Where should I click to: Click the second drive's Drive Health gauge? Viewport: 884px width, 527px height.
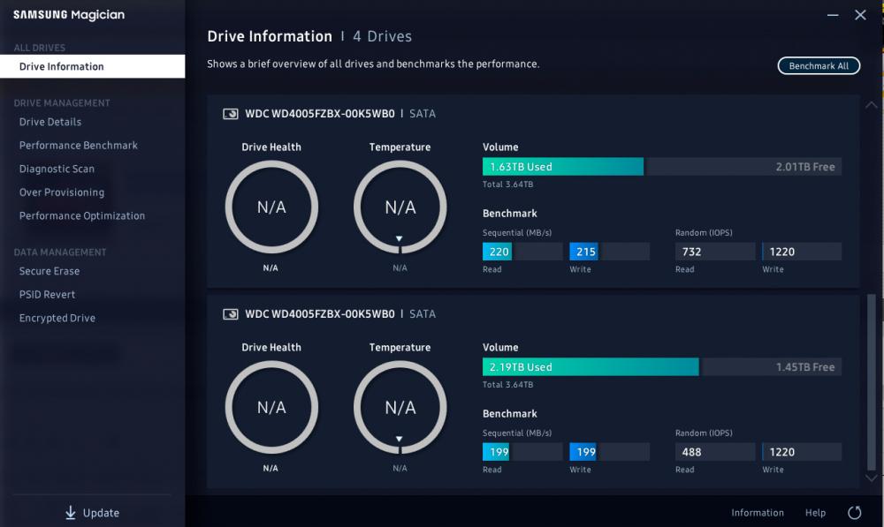coord(271,408)
